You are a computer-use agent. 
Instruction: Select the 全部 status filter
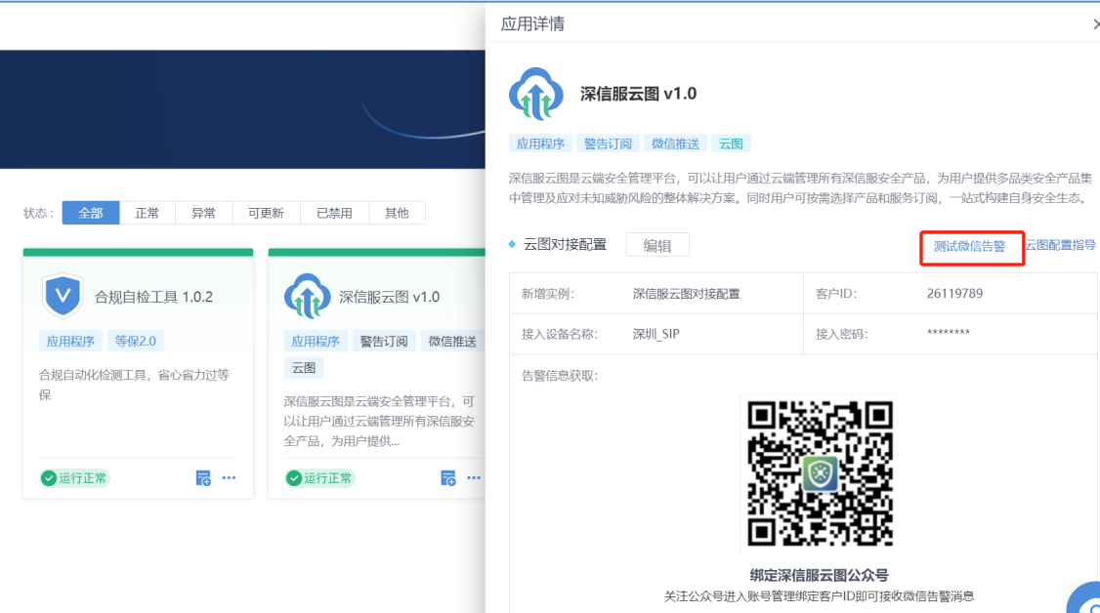[x=91, y=213]
